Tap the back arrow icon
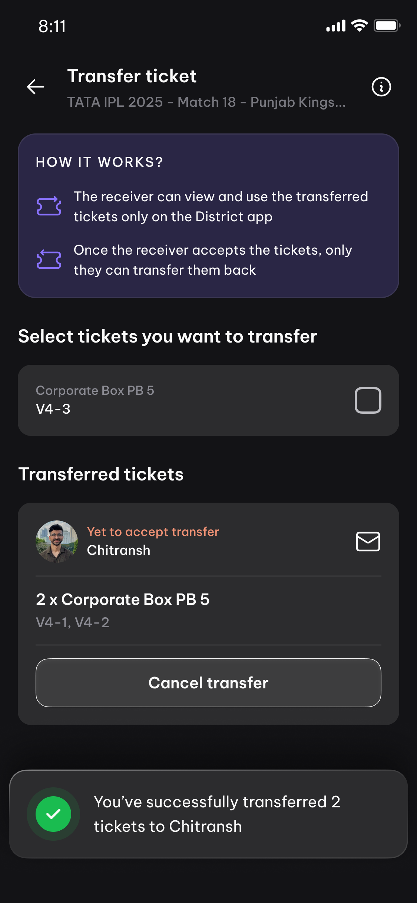Viewport: 417px width, 903px height. pos(36,87)
